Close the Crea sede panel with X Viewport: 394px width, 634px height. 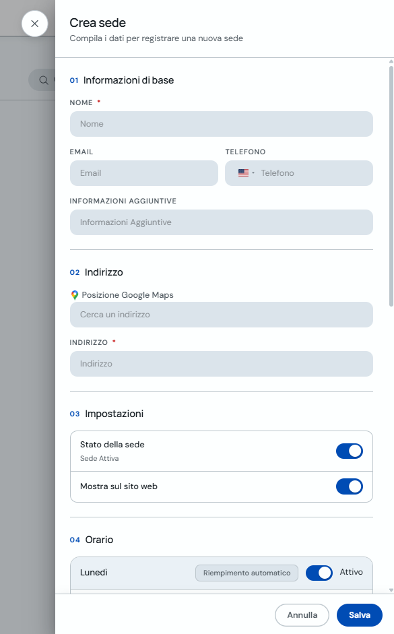(x=35, y=24)
